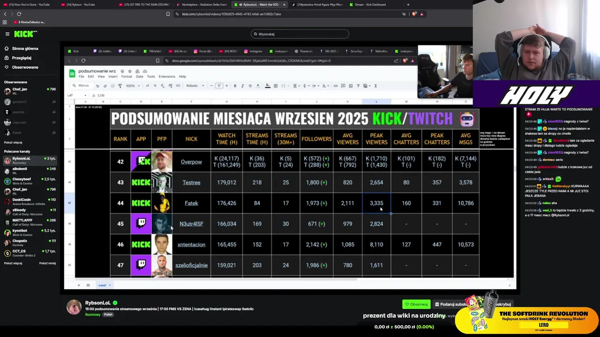Select the 8,110 peak viewers cell
Viewport: 600px width, 337px height.
coord(376,244)
